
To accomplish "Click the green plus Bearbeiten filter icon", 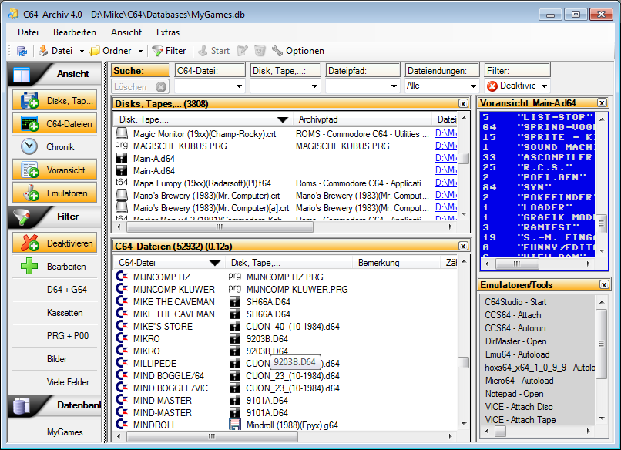I will click(x=29, y=266).
